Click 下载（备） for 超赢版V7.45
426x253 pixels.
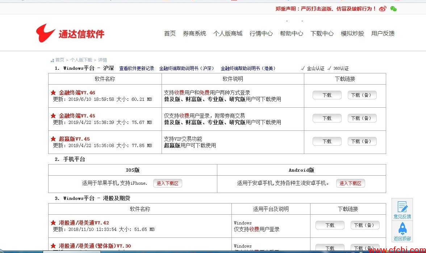[362, 141]
